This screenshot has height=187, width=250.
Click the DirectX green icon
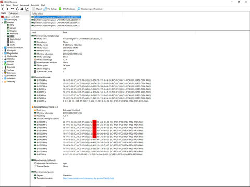pos(5,64)
